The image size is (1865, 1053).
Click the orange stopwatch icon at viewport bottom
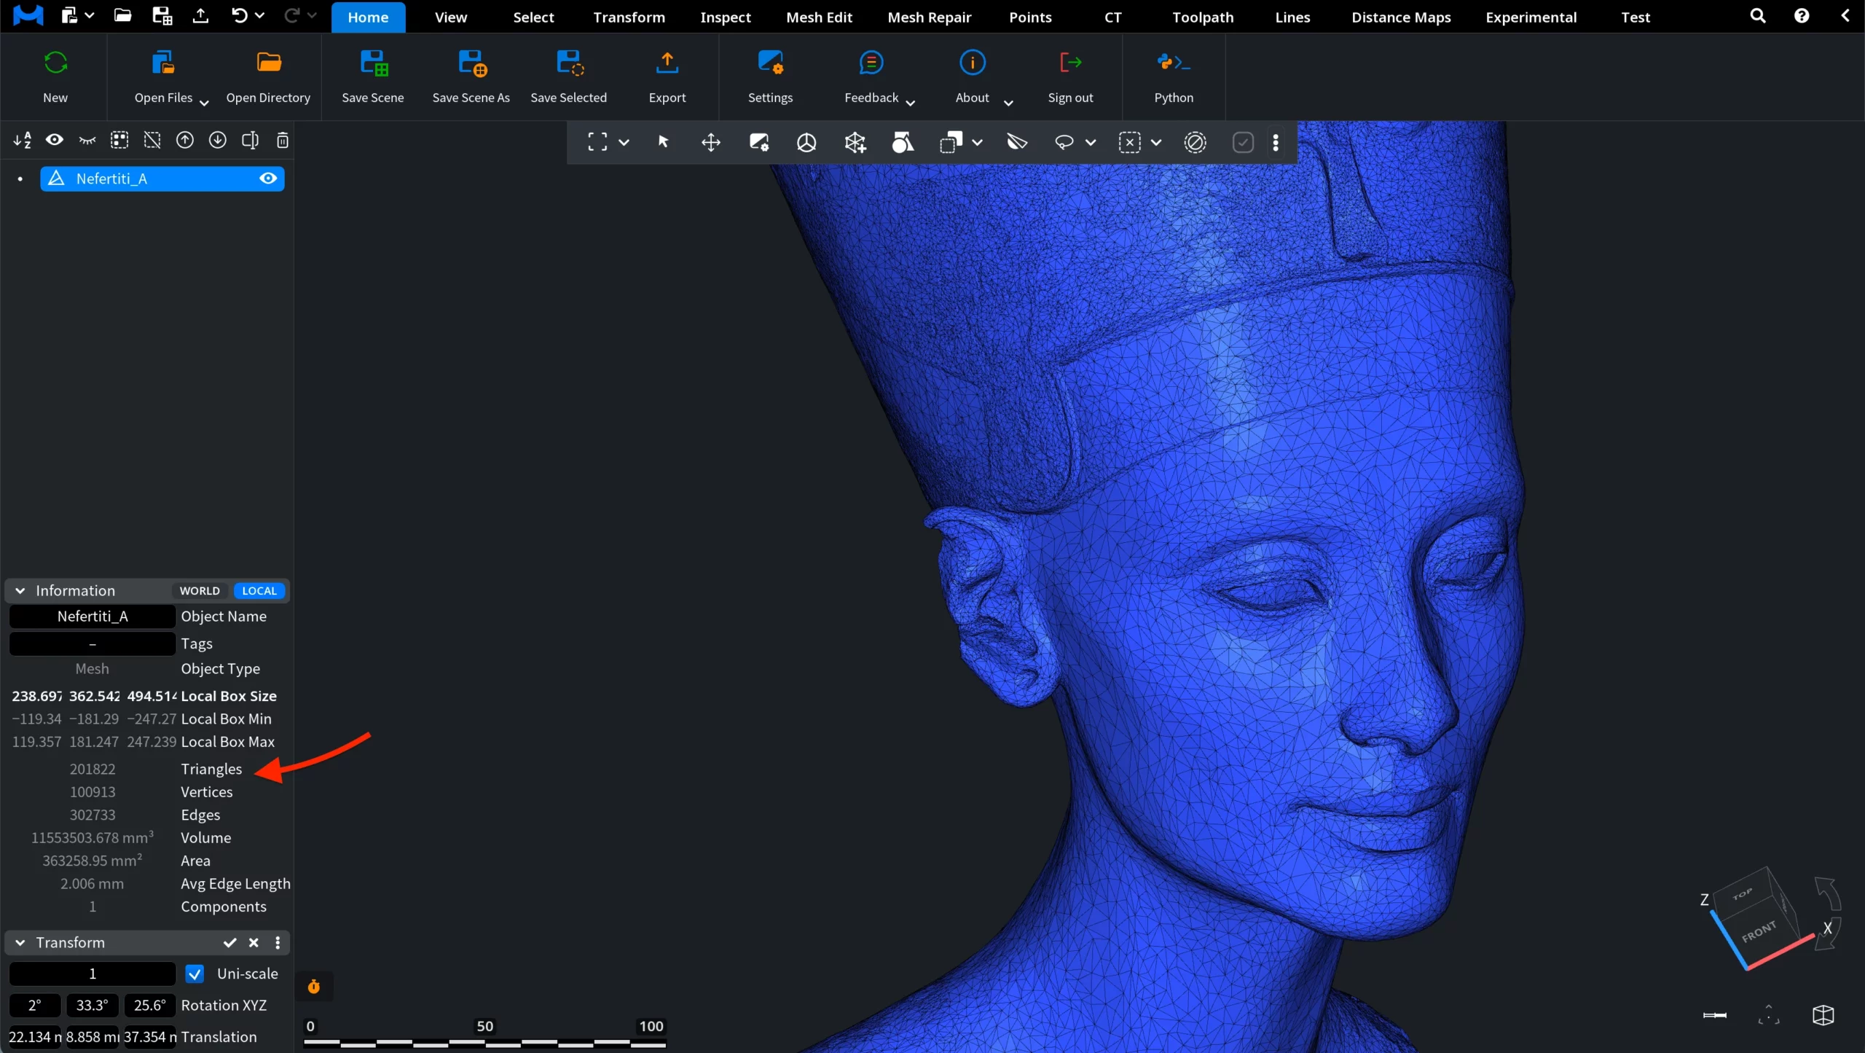314,987
